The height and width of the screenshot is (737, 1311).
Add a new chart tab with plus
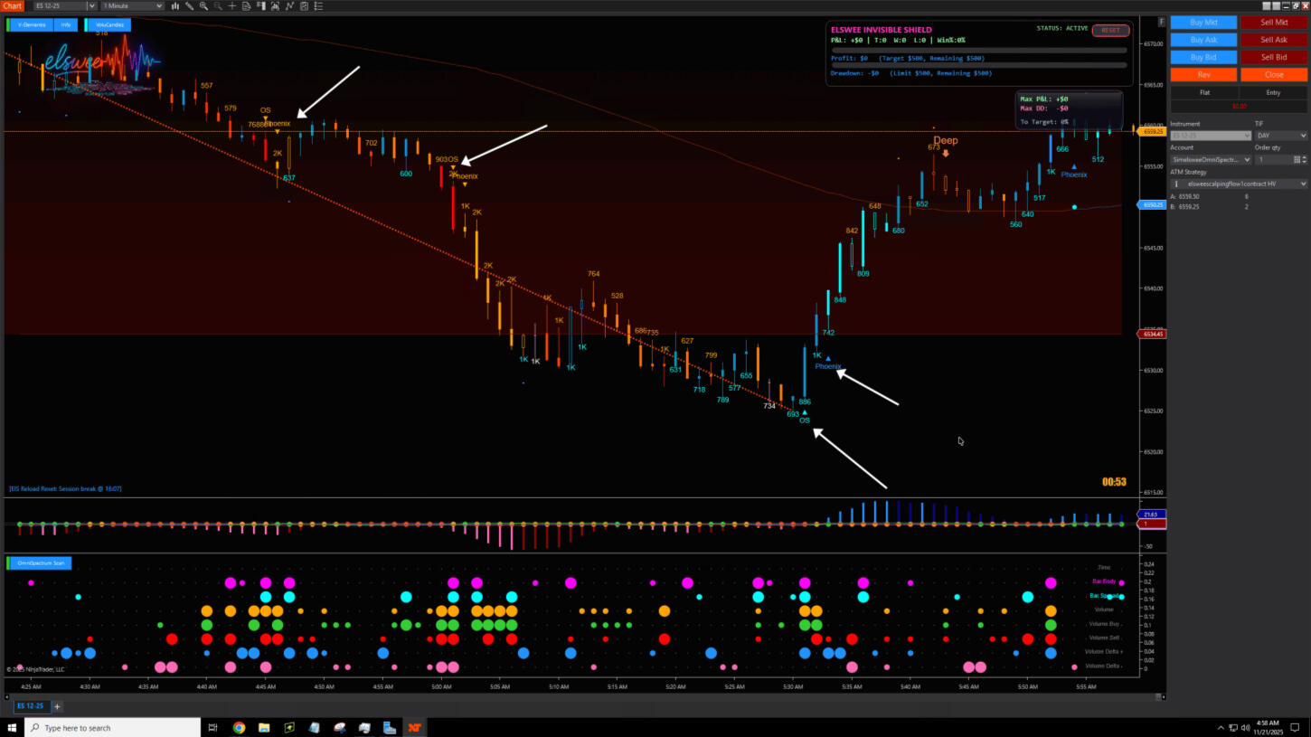(57, 706)
